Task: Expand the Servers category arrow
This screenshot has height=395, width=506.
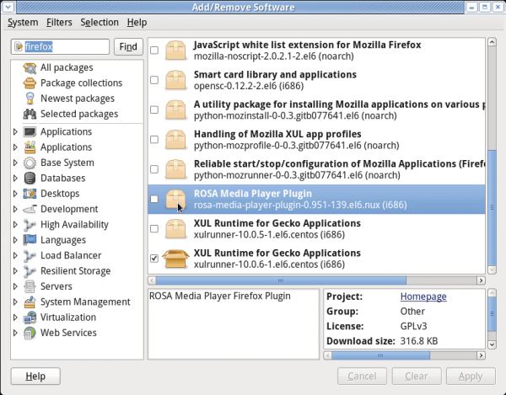Action: click(15, 286)
